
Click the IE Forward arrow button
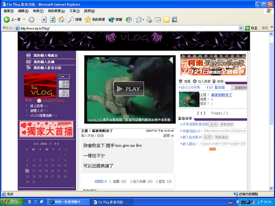pyautogui.click(x=31, y=19)
